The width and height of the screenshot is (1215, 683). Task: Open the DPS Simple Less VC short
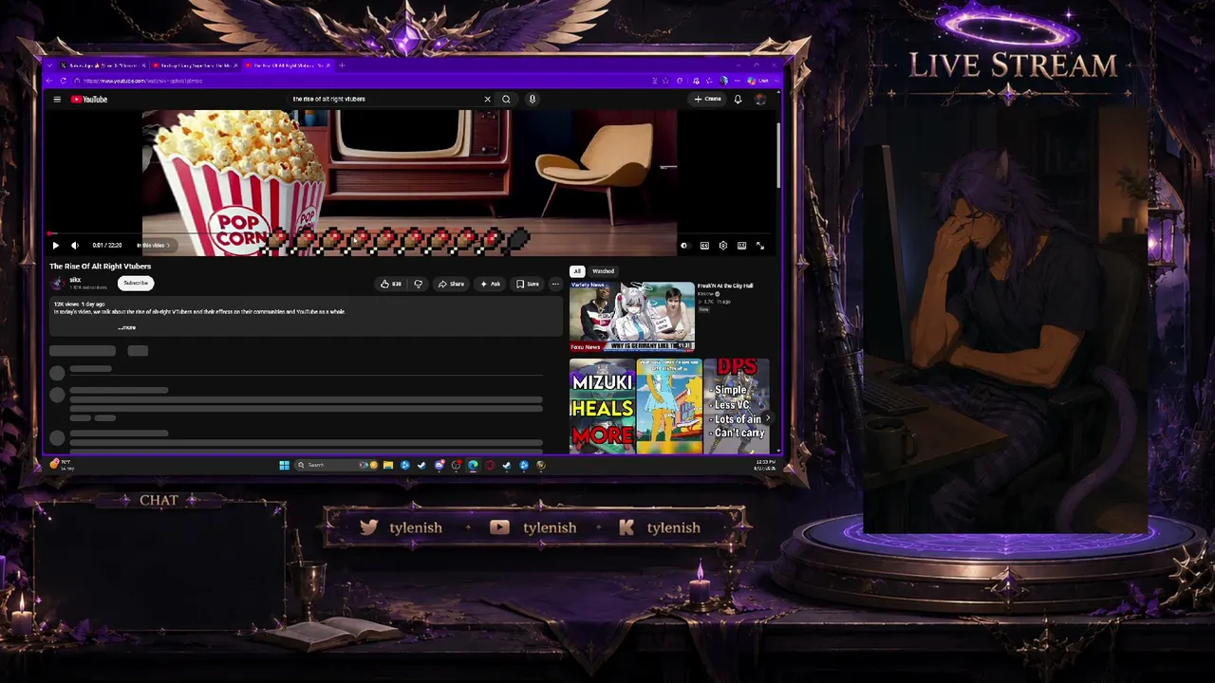[737, 406]
